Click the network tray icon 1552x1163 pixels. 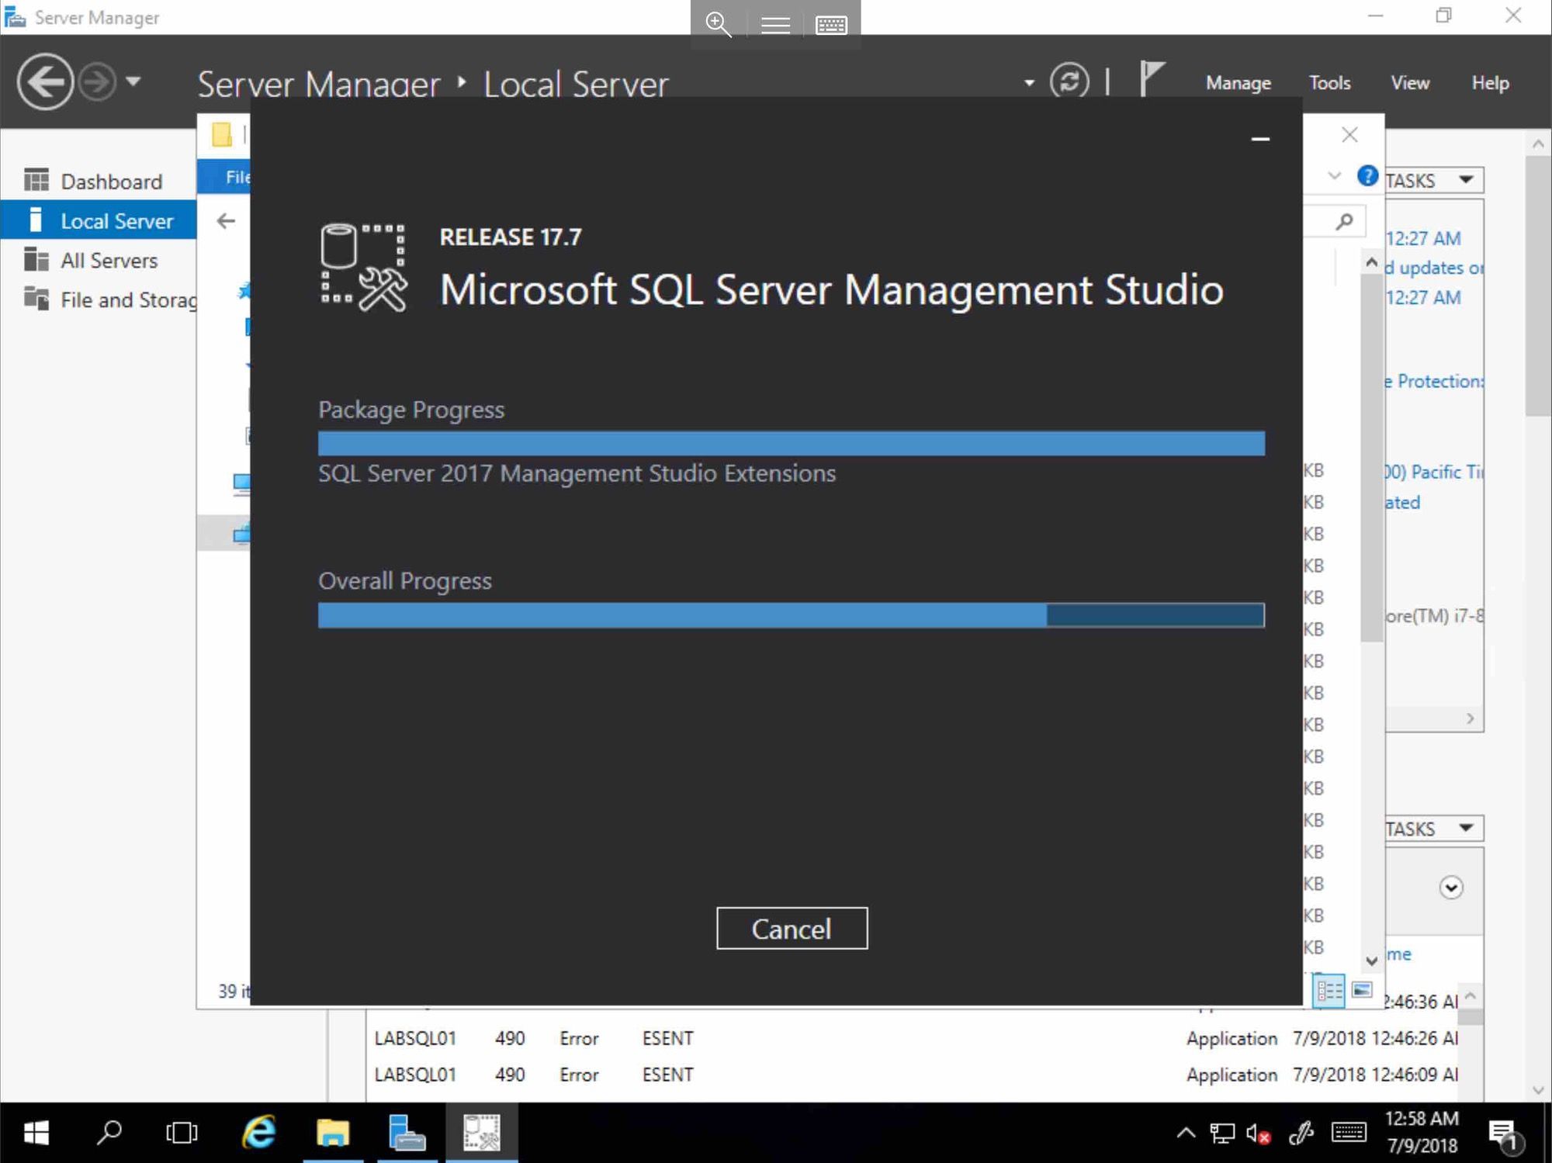pyautogui.click(x=1222, y=1134)
